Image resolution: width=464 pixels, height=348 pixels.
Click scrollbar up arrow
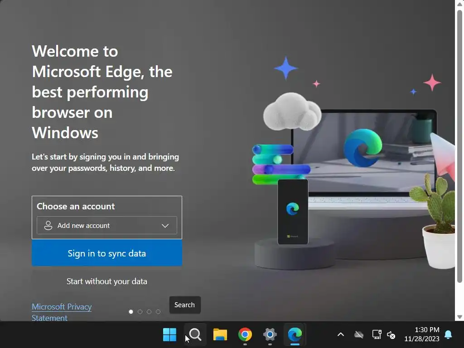pos(459,4)
